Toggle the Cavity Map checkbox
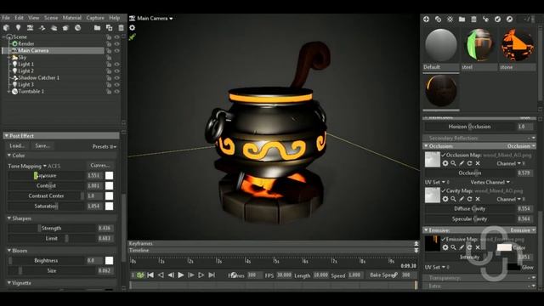 pos(444,190)
